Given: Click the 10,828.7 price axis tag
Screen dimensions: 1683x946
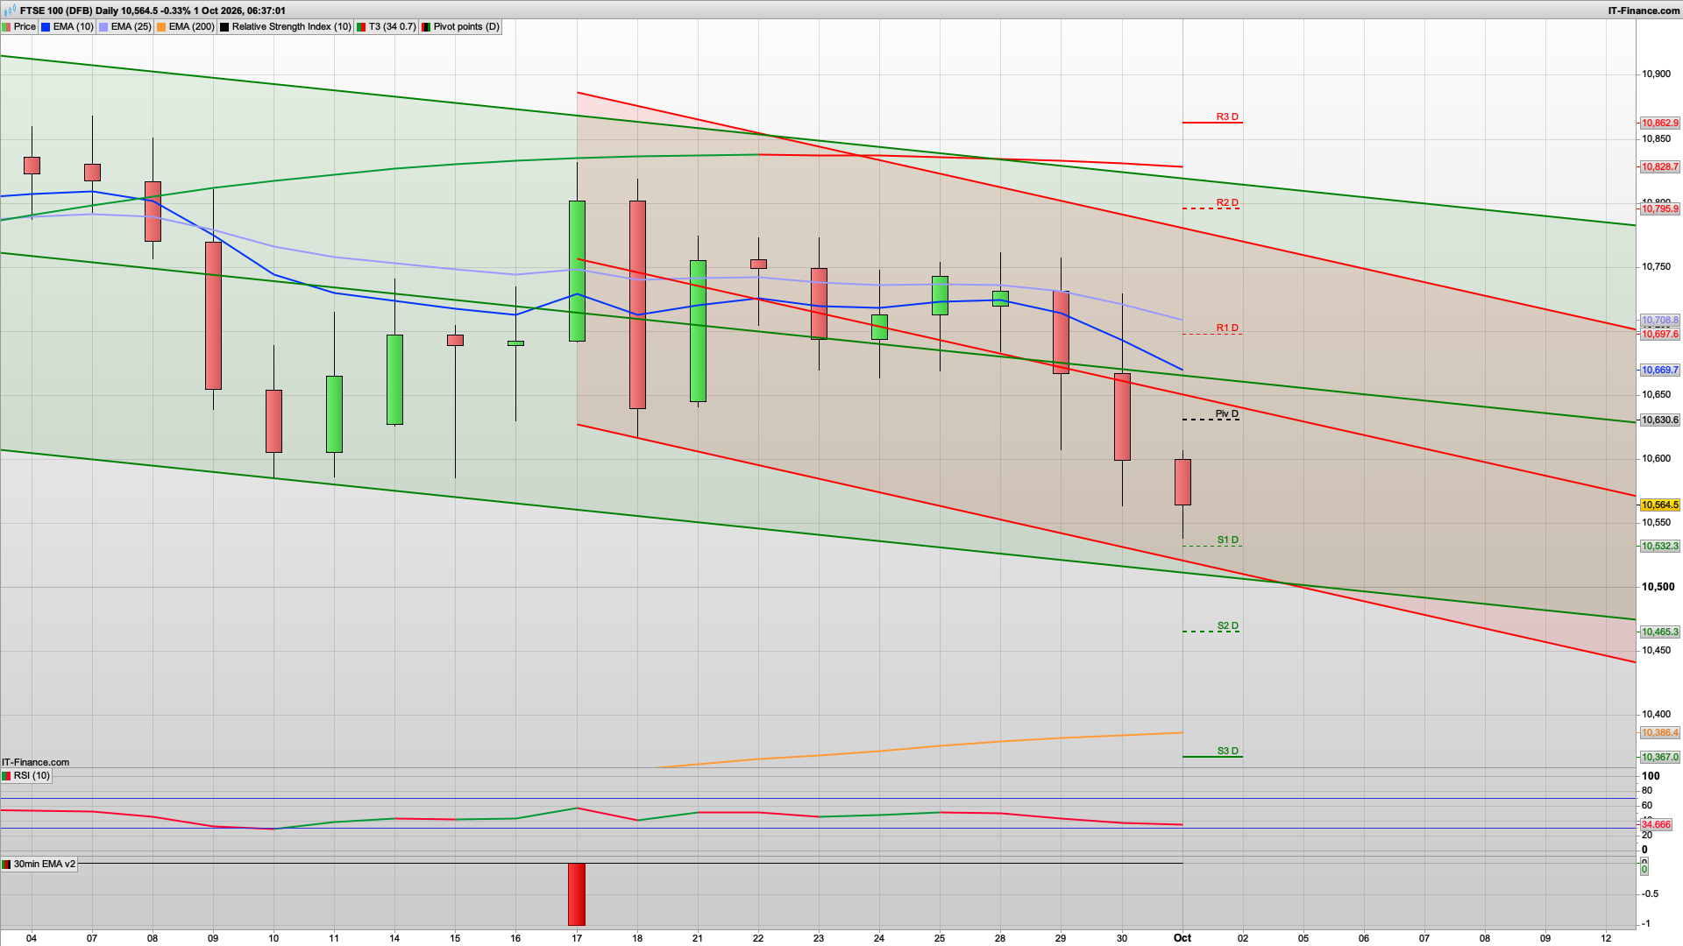Looking at the screenshot, I should pos(1659,166).
